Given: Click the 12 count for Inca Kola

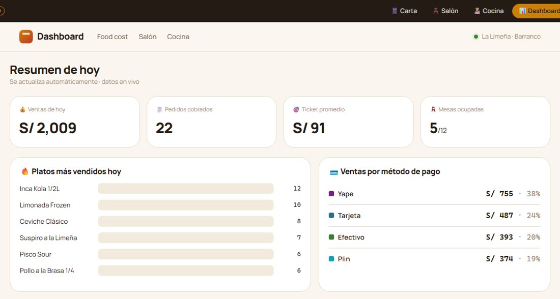Looking at the screenshot, I should point(297,188).
